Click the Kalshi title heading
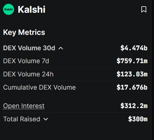Image resolution: width=154 pixels, height=140 pixels. click(31, 10)
